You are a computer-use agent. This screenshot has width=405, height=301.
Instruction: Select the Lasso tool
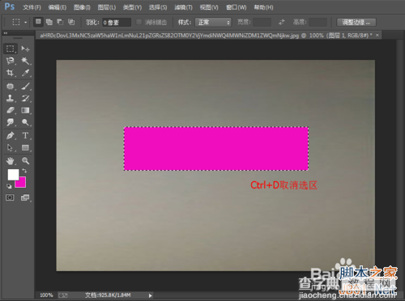(x=11, y=61)
